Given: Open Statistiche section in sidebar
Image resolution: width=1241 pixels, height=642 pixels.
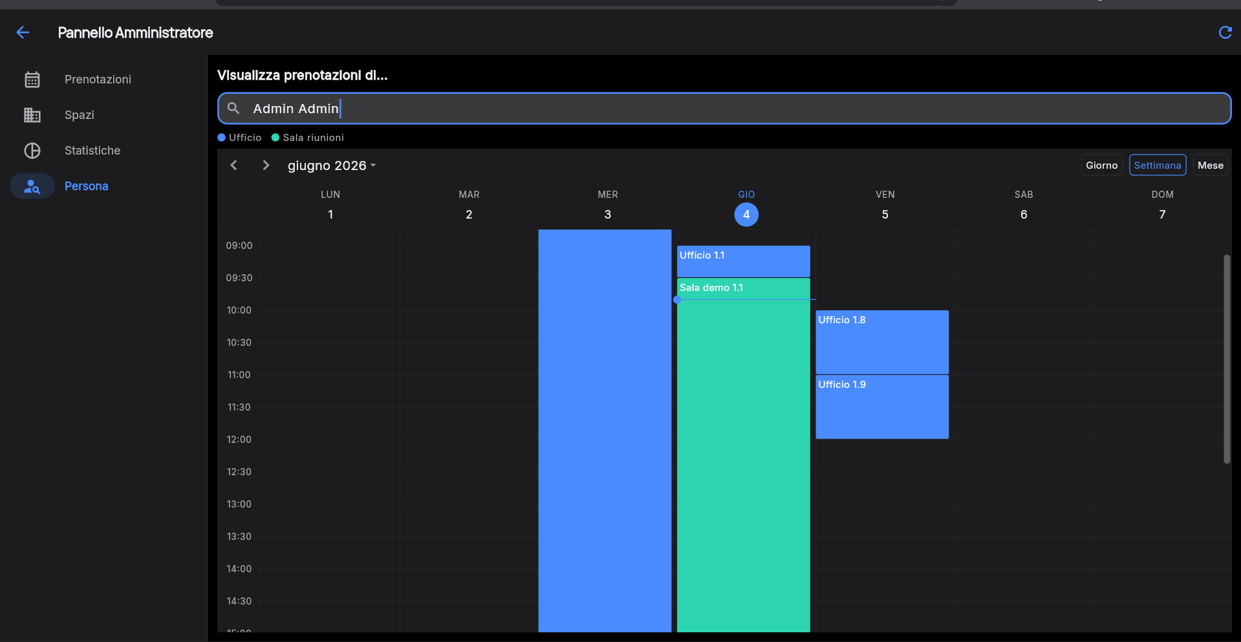Looking at the screenshot, I should click(92, 151).
